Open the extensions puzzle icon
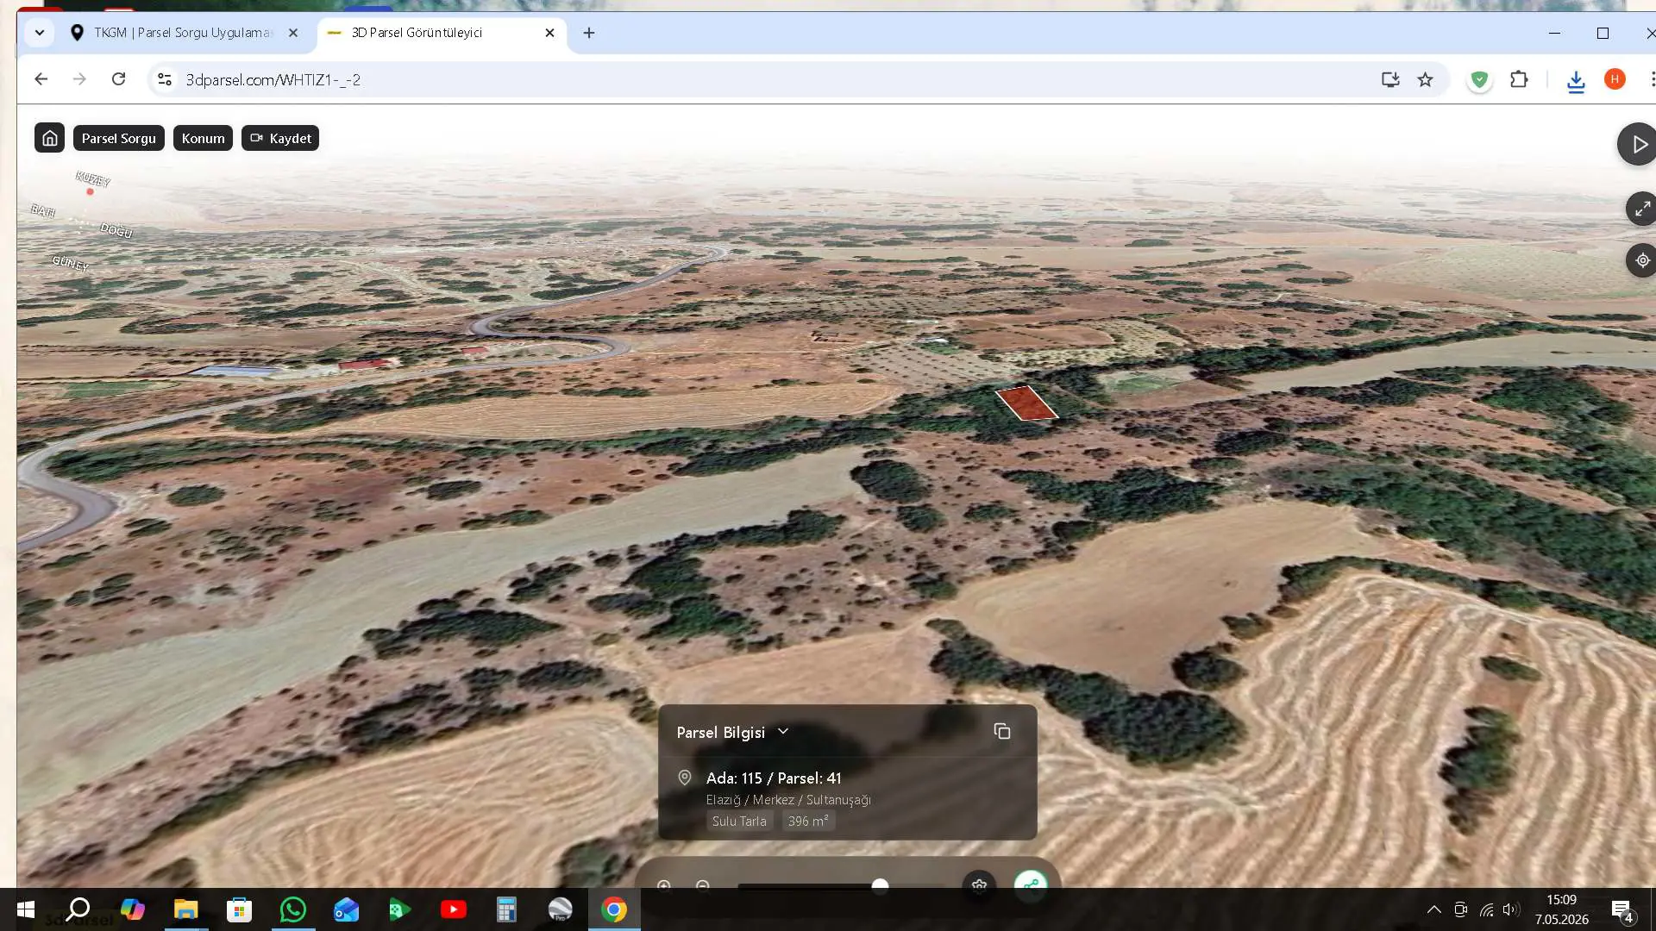Screen dimensions: 1656x931 pos(1520,79)
